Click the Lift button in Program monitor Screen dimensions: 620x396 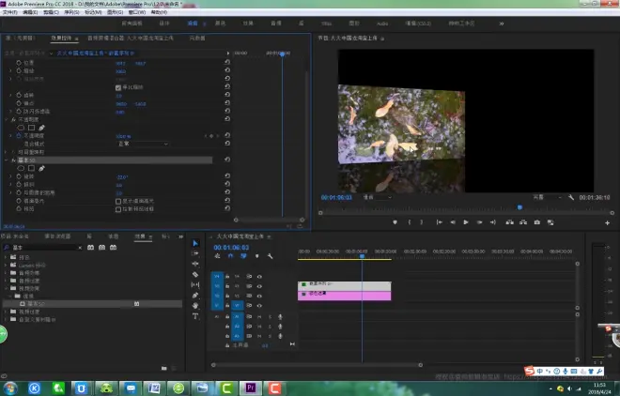pyautogui.click(x=510, y=222)
